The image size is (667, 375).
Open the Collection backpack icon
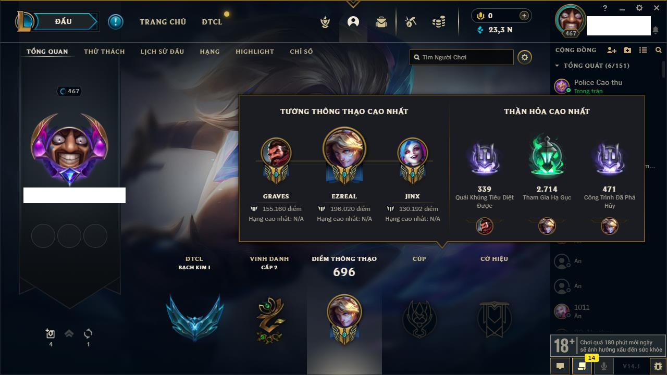click(381, 22)
